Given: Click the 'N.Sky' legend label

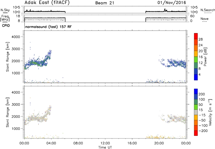Looking at the screenshot, I should coord(5,10).
